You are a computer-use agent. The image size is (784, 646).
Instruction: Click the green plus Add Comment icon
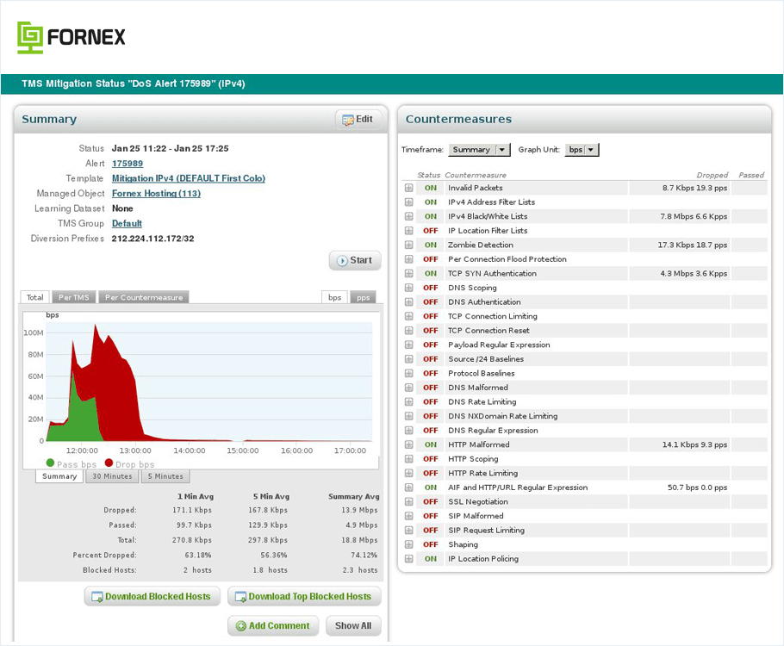[241, 626]
